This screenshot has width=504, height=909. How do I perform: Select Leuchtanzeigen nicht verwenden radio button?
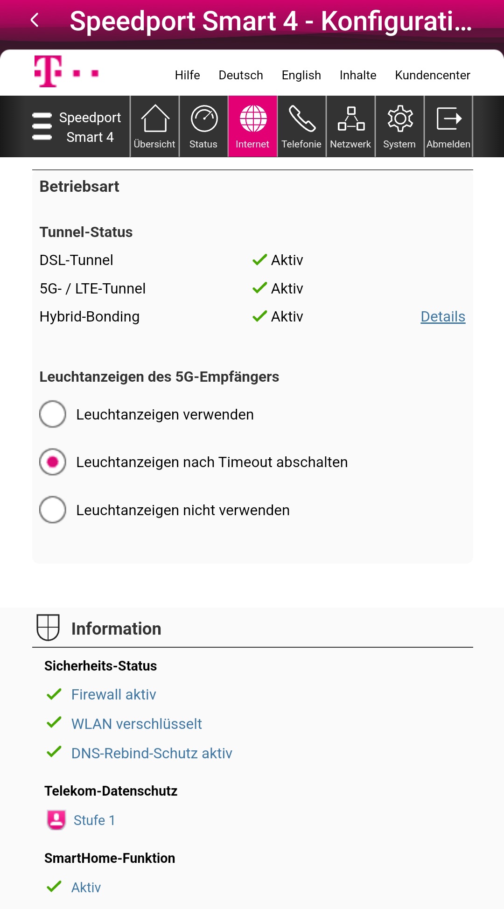click(53, 510)
